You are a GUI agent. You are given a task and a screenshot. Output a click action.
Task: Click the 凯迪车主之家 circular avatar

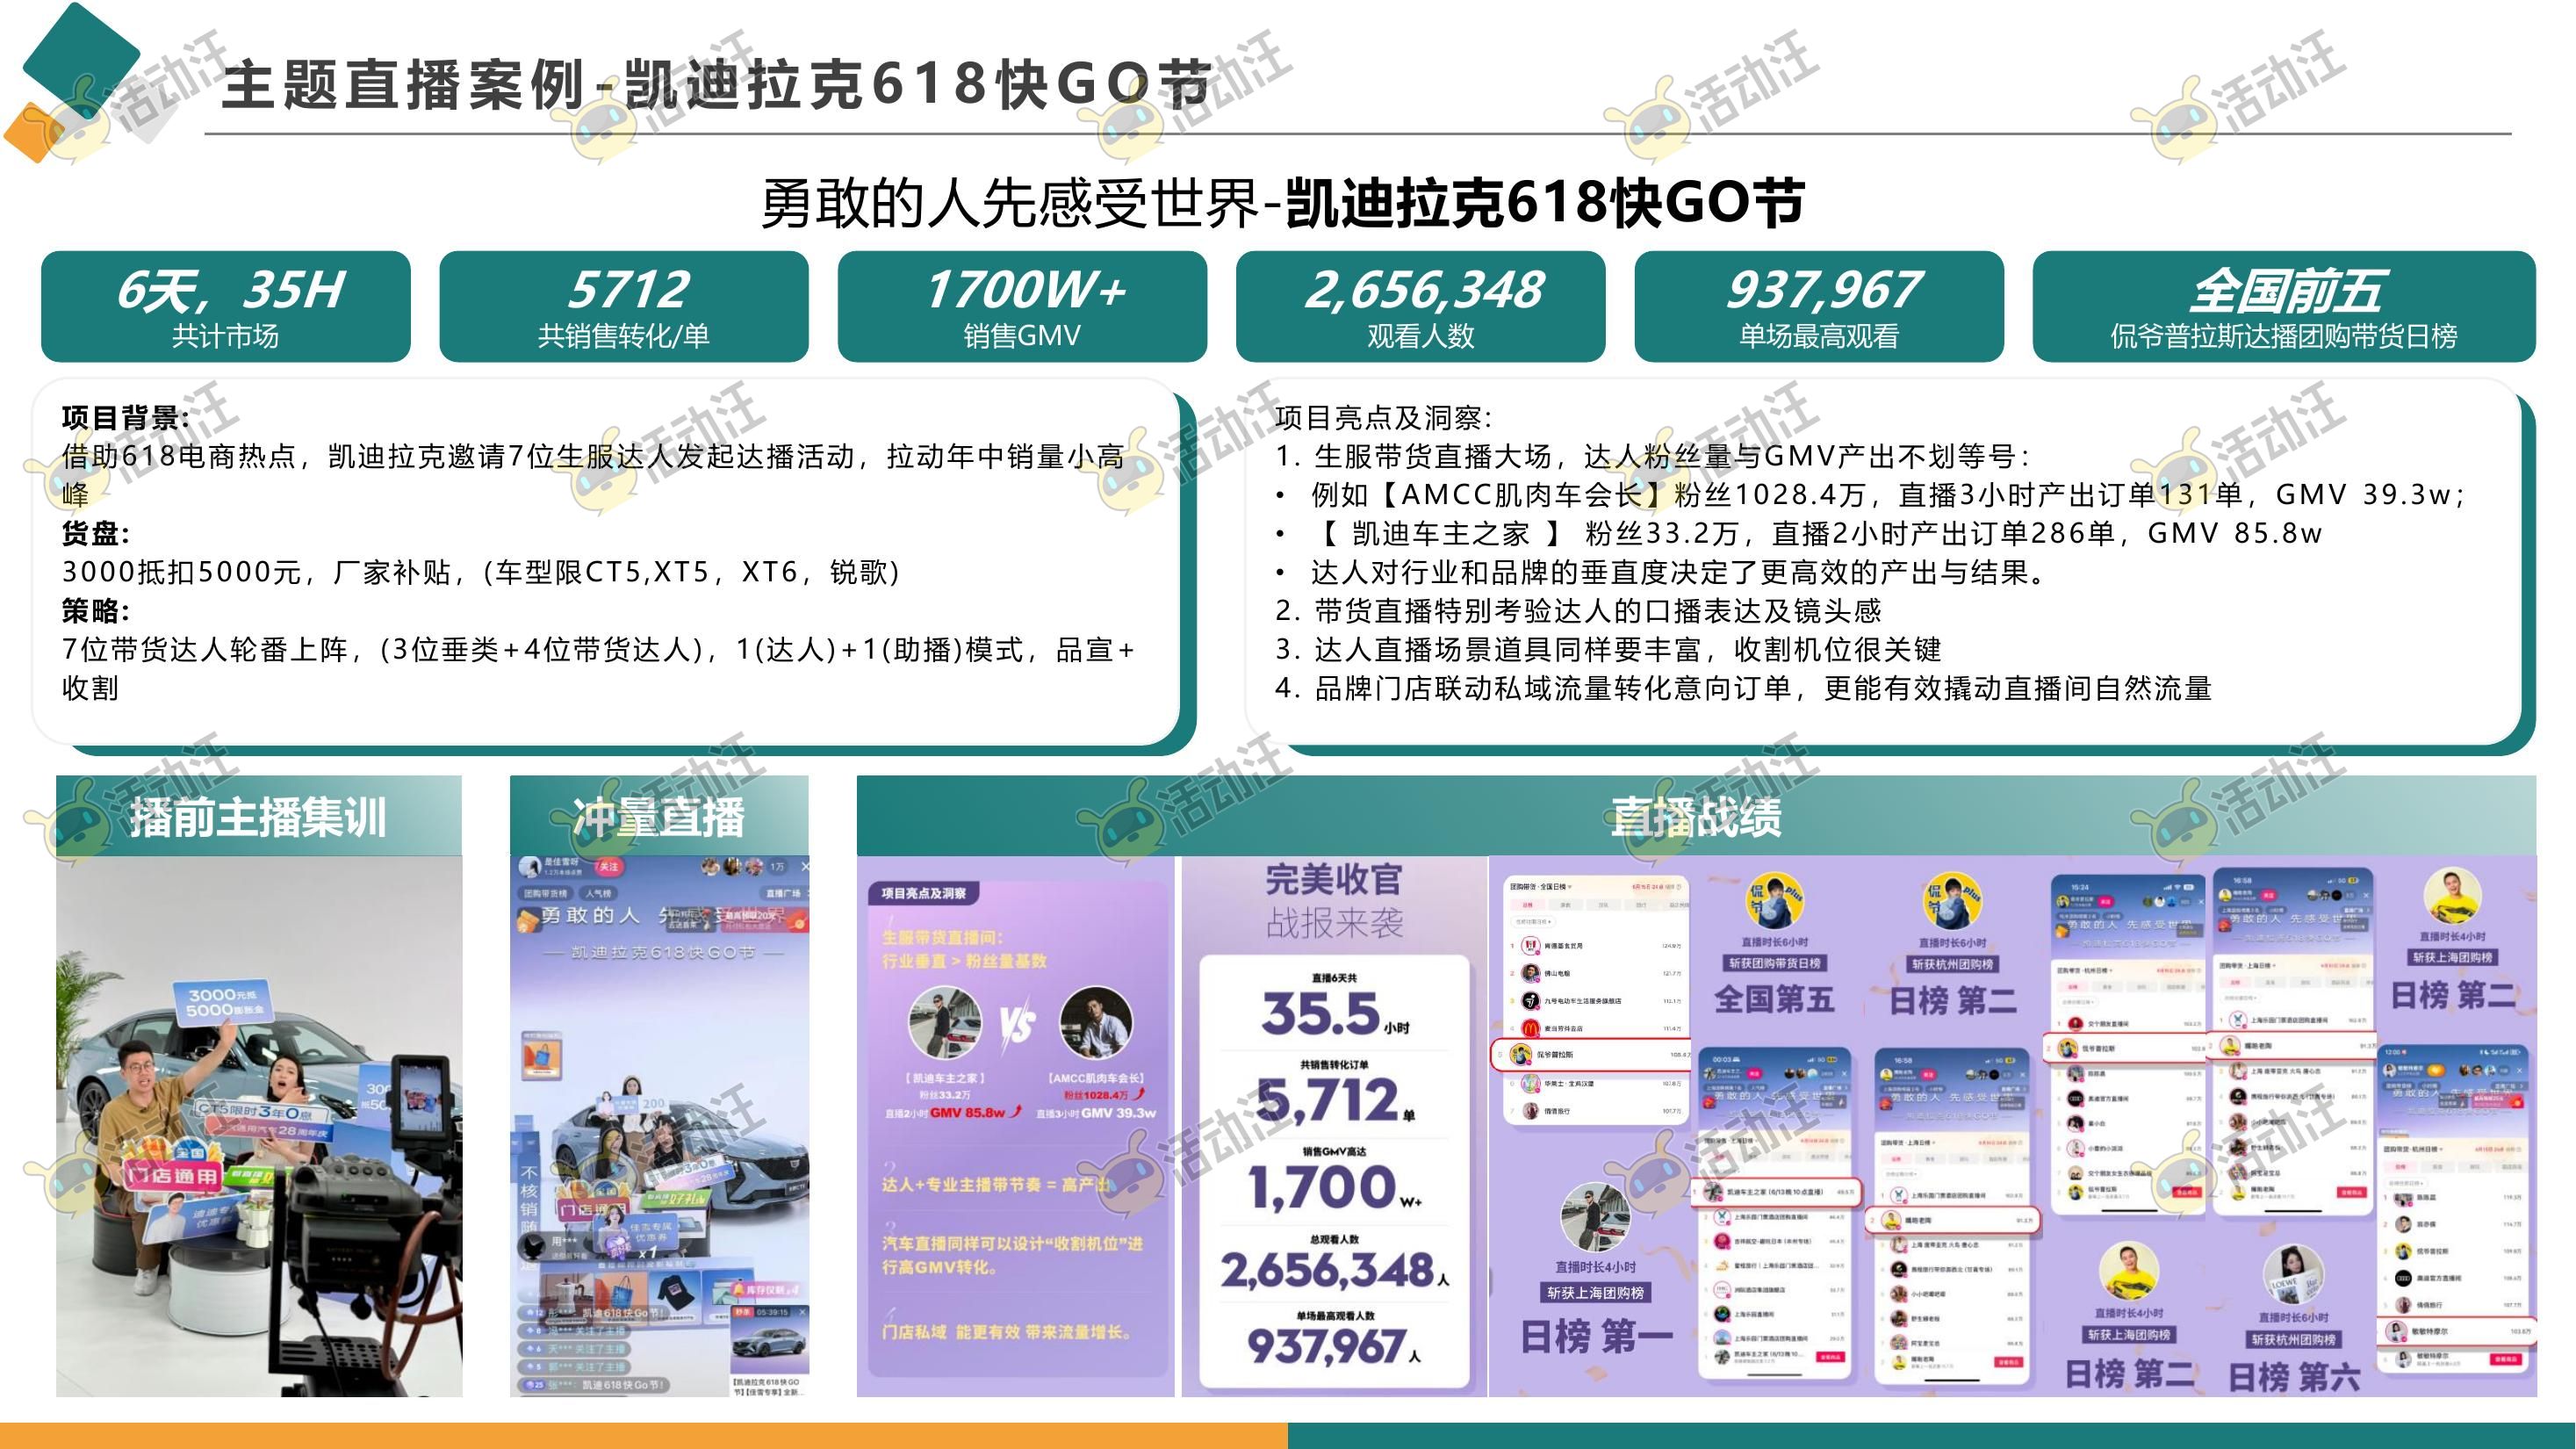coord(944,1023)
